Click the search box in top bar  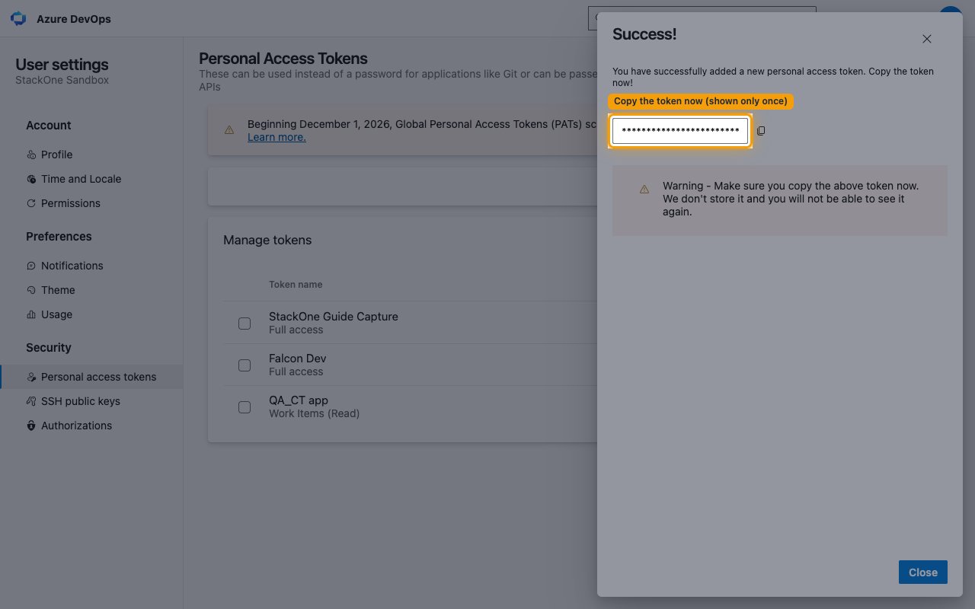702,18
